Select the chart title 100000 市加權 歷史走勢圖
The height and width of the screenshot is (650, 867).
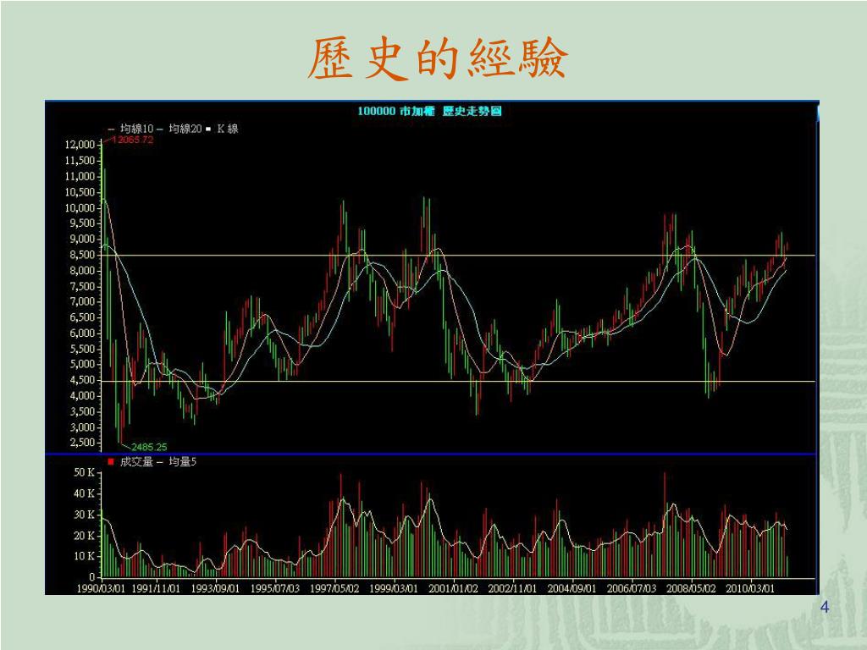pos(429,111)
